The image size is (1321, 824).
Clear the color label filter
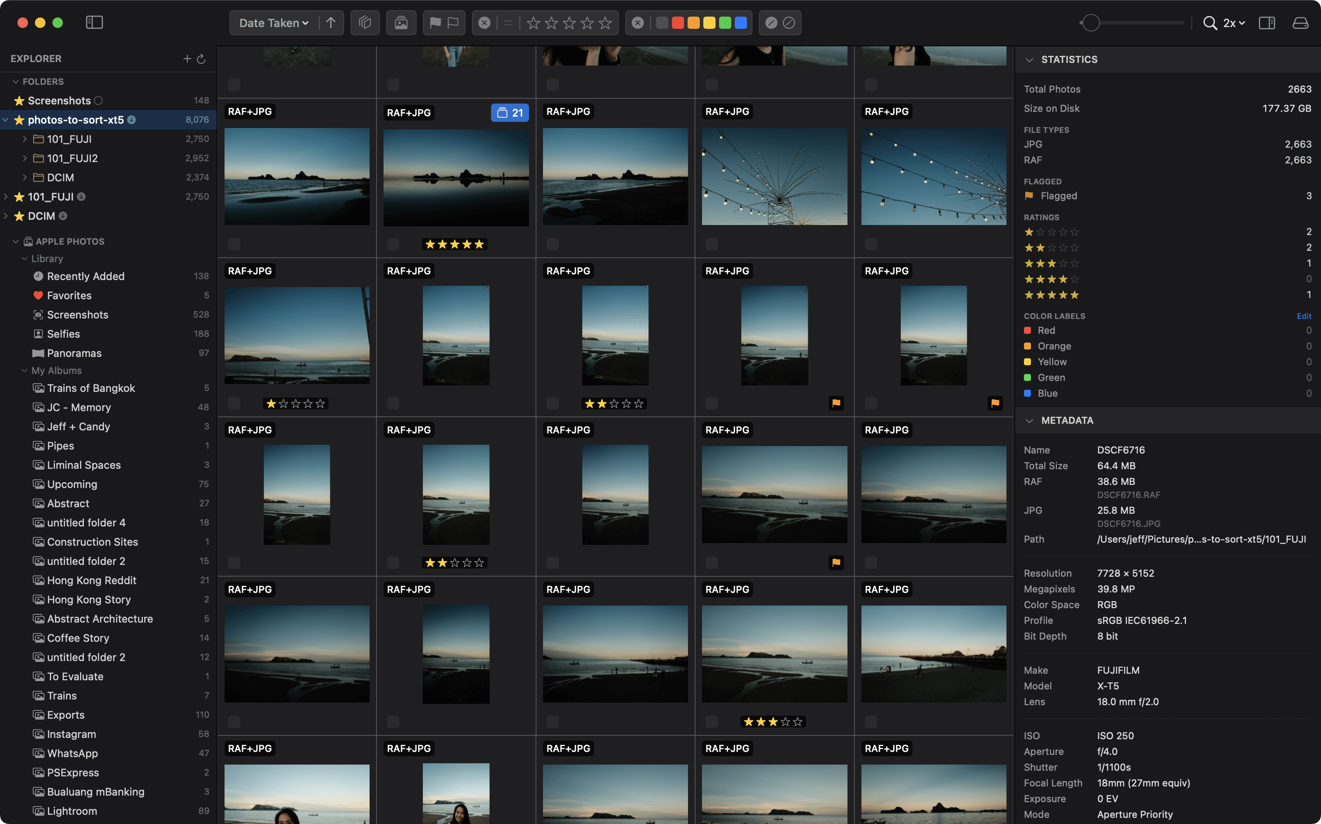[x=638, y=22]
